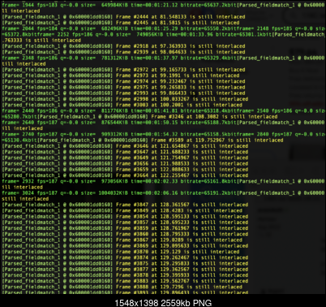
Task: Click the text 'time=00:01:21.12' in the first line
Action: pos(154,5)
